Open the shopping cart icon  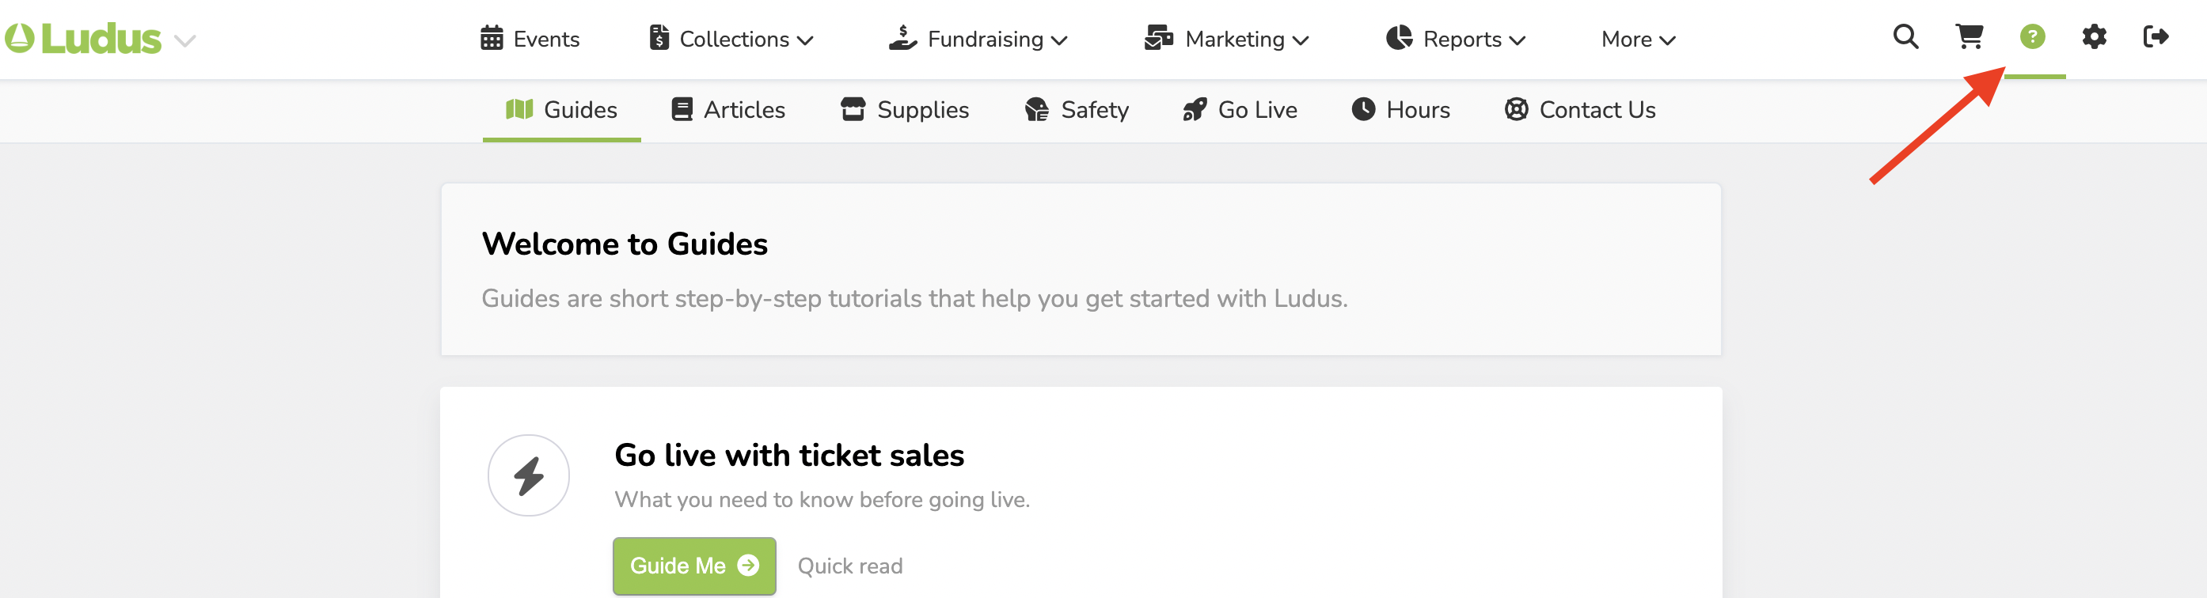tap(1969, 37)
